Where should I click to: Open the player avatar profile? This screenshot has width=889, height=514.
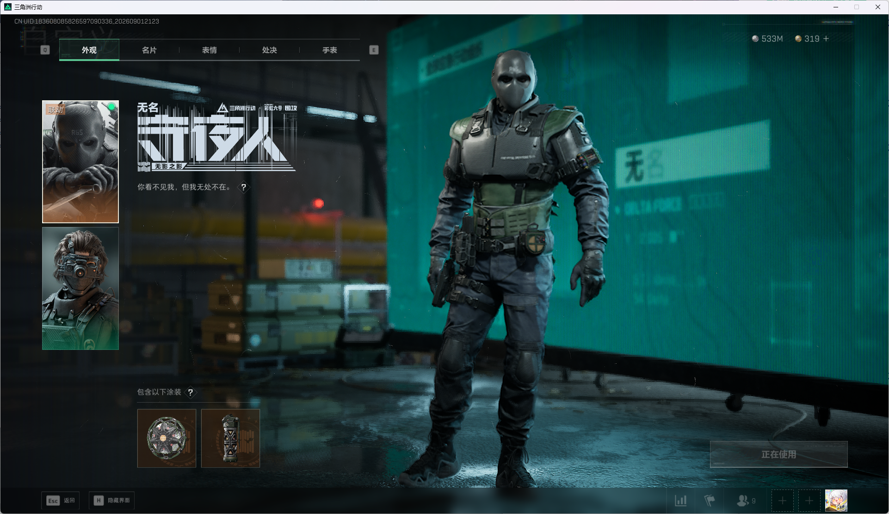(836, 501)
